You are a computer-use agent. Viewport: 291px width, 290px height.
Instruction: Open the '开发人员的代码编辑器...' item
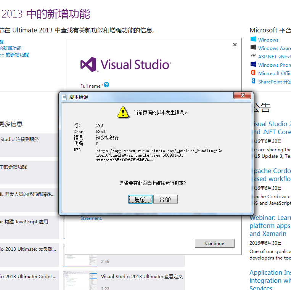click(29, 200)
